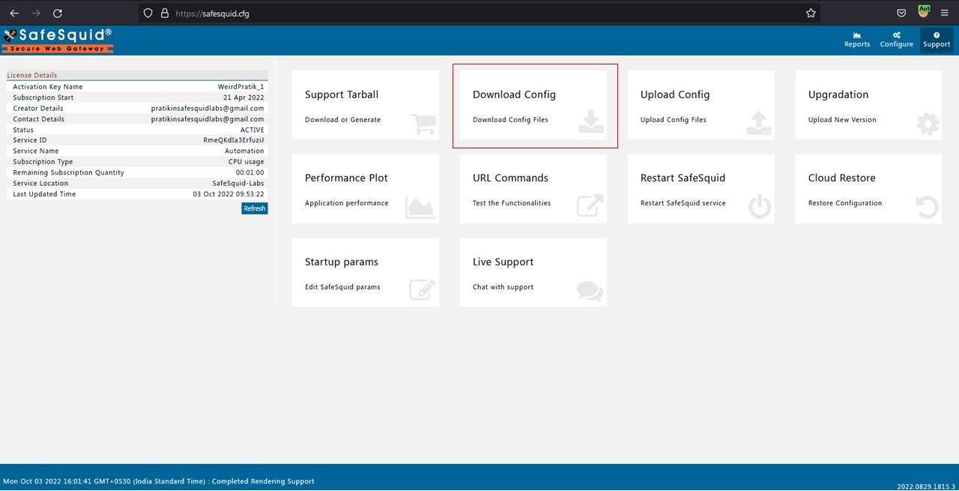The height and width of the screenshot is (491, 959).
Task: Click the SafeSquid logo
Action: (x=58, y=40)
